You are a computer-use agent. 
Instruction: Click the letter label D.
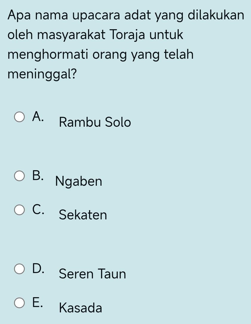click(x=38, y=269)
